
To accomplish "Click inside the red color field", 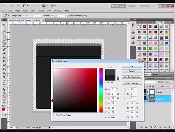I will coord(75,90).
